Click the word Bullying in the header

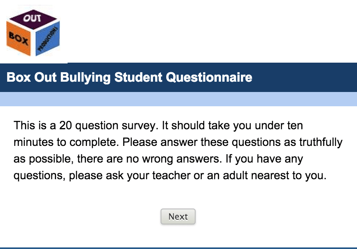click(x=85, y=77)
